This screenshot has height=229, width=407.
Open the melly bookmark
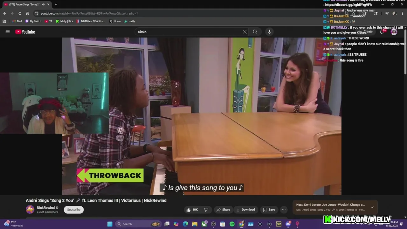130,21
